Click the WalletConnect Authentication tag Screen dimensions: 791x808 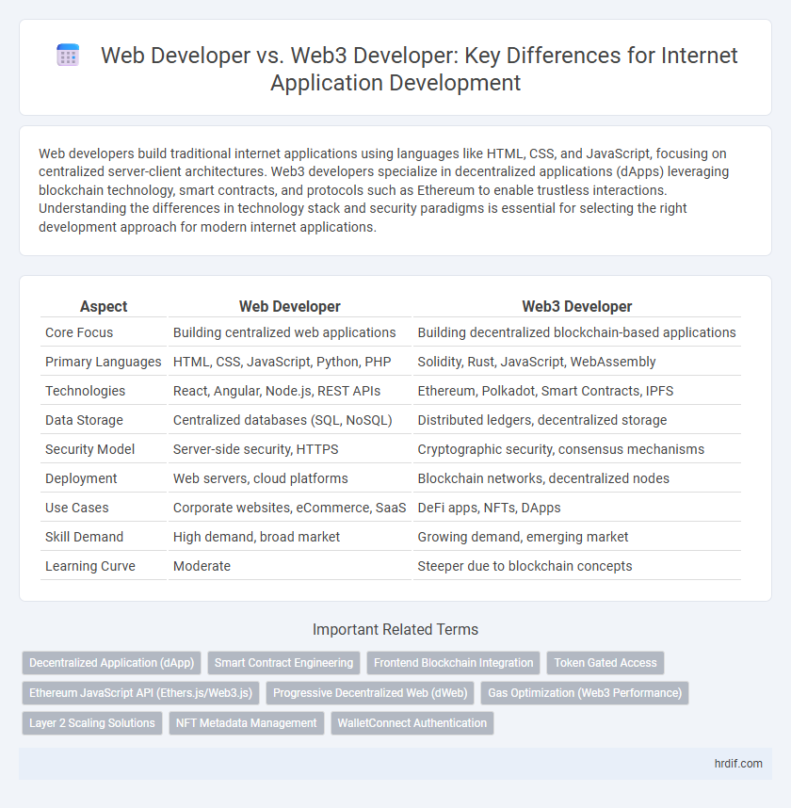click(412, 723)
